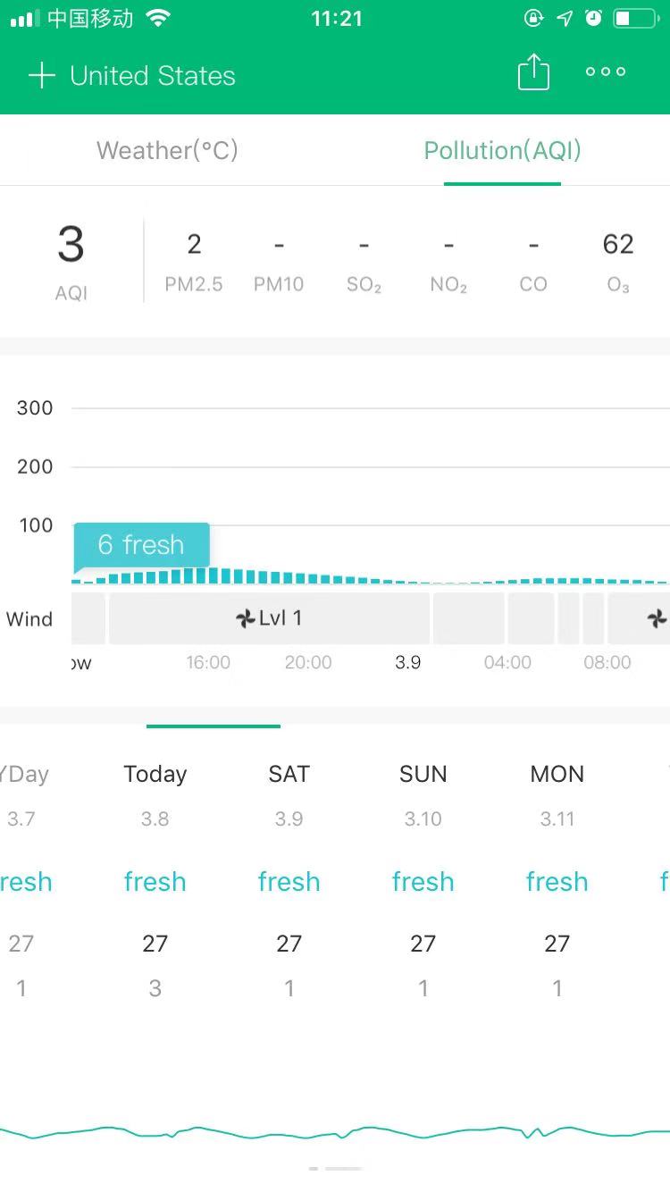
Task: Tap the Wi-Fi icon in the status bar
Action: coord(158,18)
